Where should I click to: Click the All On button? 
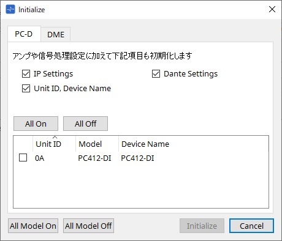coord(36,124)
